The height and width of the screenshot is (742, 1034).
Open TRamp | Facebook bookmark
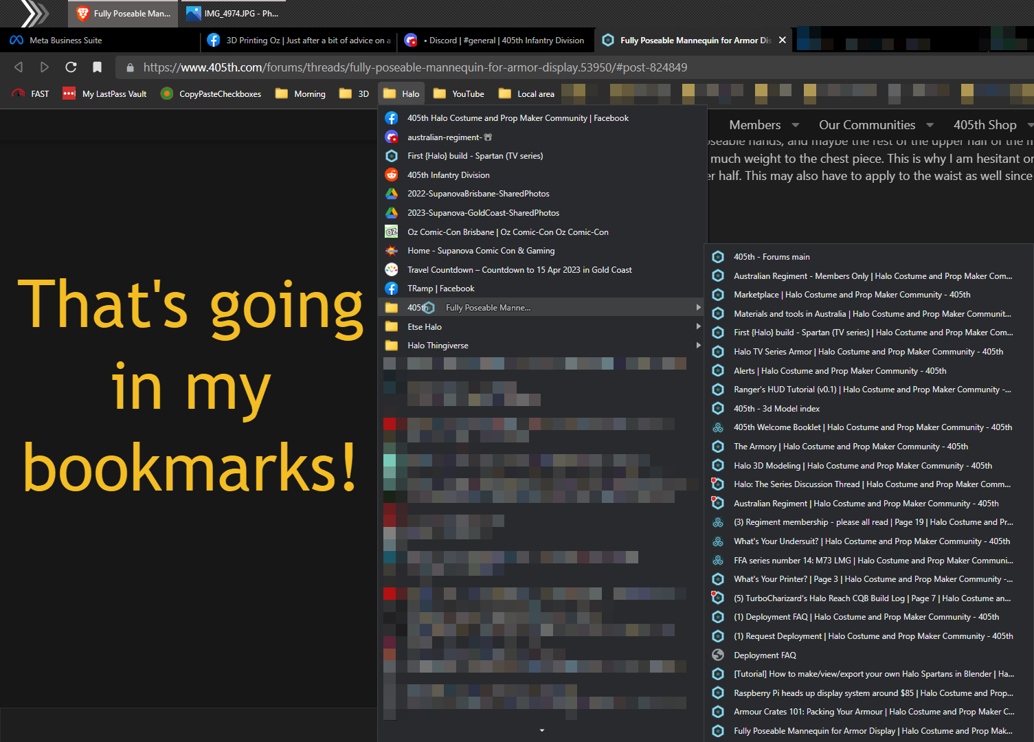point(543,289)
